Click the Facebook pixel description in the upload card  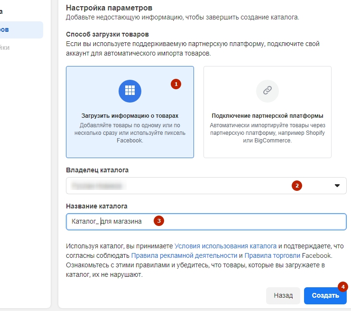[130, 133]
